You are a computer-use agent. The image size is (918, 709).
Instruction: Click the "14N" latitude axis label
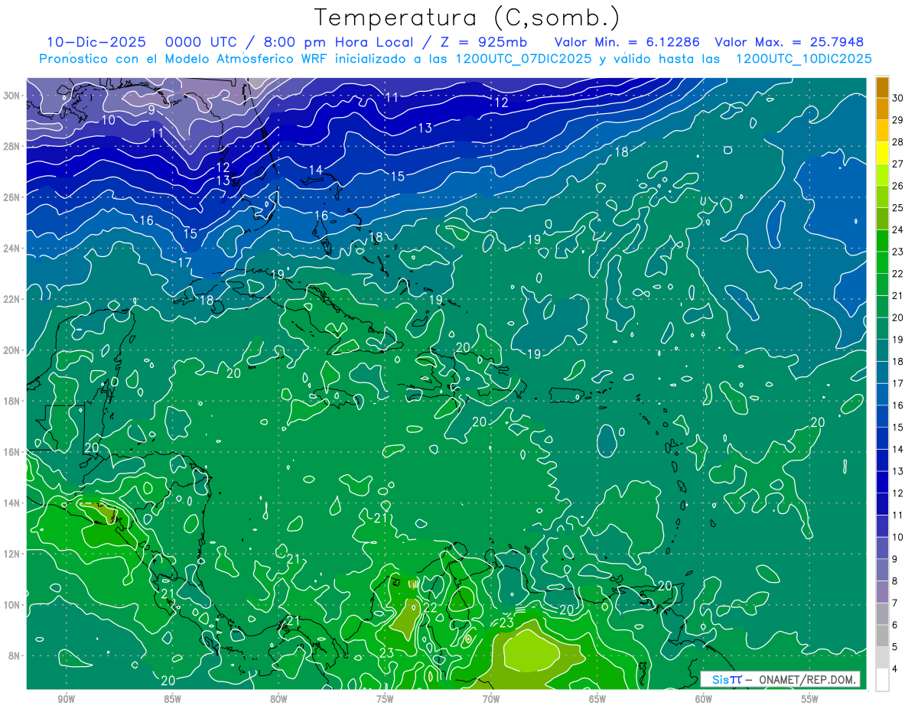tap(11, 503)
